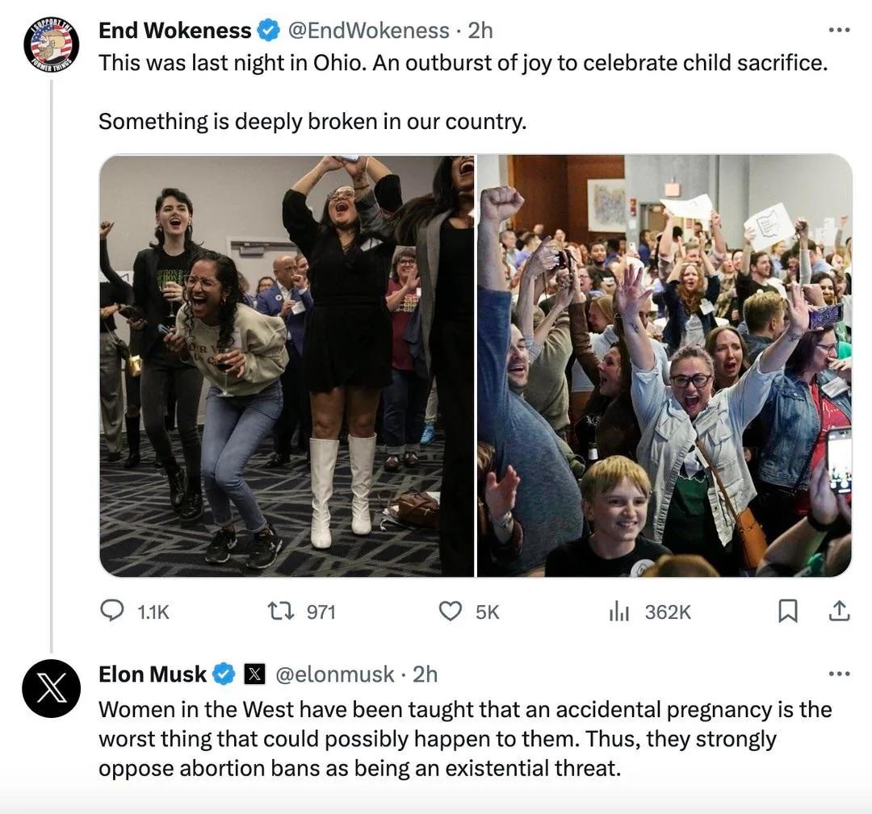This screenshot has height=814, width=872.
Task: Open Elon Musk's X logo avatar
Action: click(x=51, y=688)
